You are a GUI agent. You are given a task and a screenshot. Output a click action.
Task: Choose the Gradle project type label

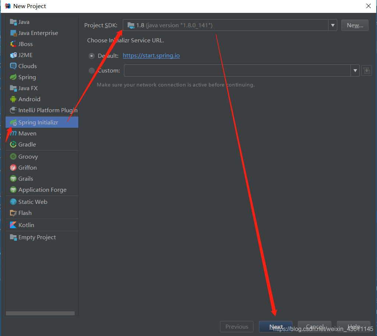coord(27,145)
